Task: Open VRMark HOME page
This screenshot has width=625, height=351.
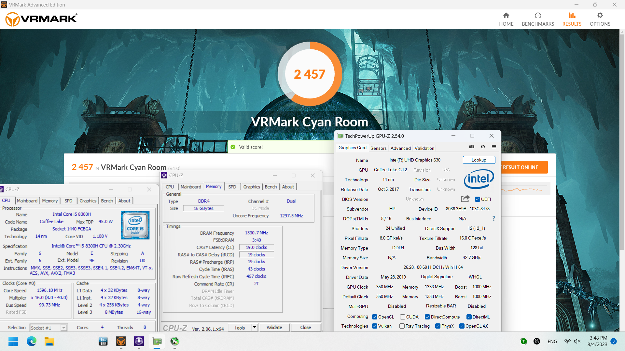Action: pos(506,19)
